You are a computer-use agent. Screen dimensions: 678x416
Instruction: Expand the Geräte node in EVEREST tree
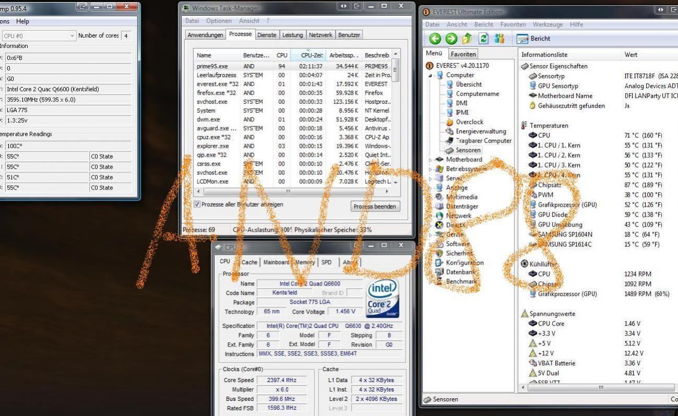(x=430, y=234)
